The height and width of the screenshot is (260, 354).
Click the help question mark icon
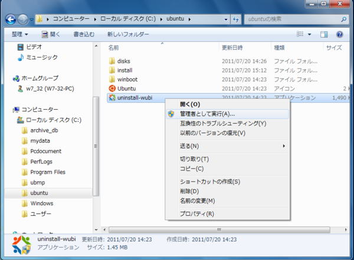340,34
